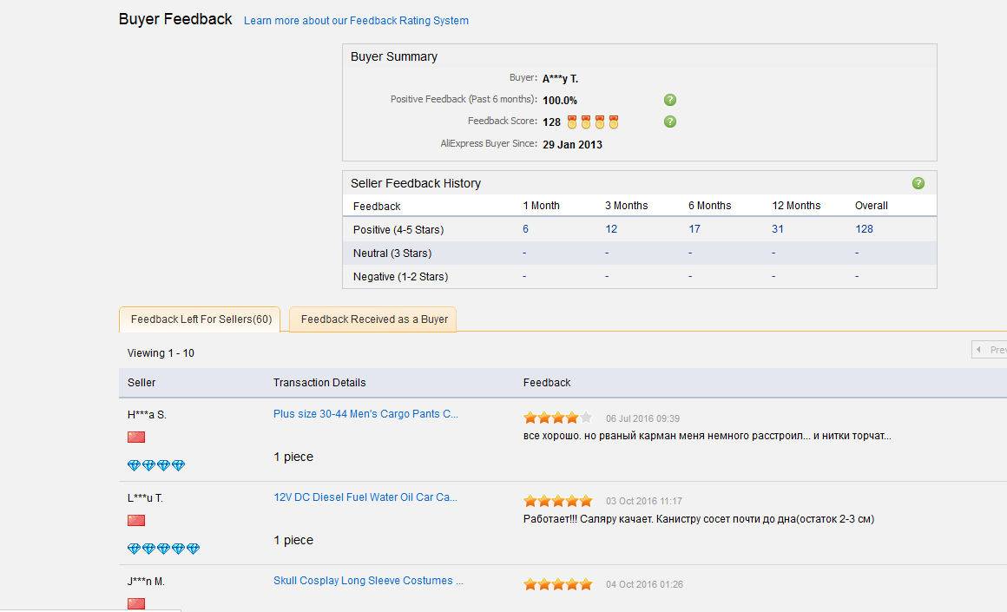The width and height of the screenshot is (1007, 612).
Task: Open Learn more about Feedback Rating System link
Action: pyautogui.click(x=356, y=21)
